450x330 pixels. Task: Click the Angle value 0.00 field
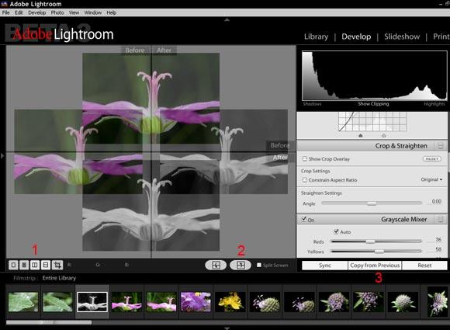pyautogui.click(x=436, y=202)
